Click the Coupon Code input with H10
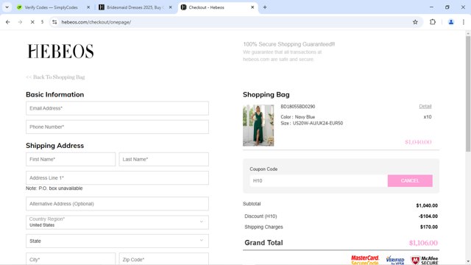471x265 pixels. [319, 180]
